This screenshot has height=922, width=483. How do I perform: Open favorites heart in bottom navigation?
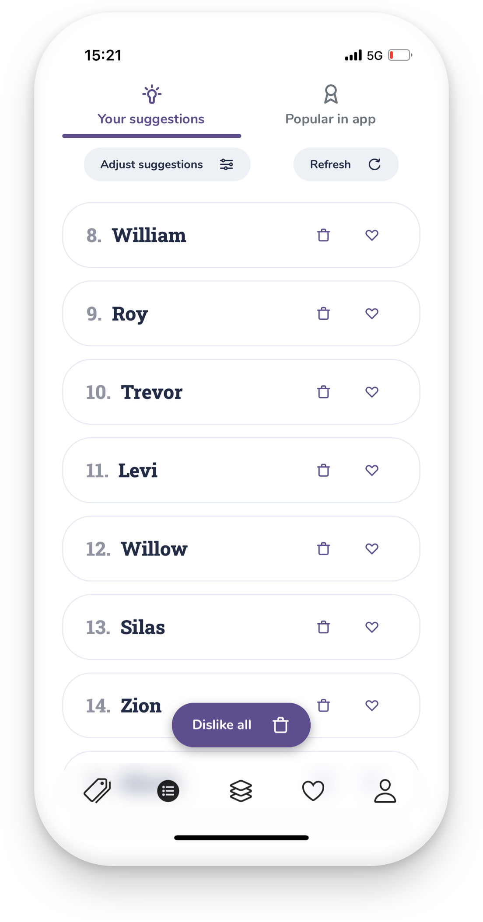[x=313, y=791]
